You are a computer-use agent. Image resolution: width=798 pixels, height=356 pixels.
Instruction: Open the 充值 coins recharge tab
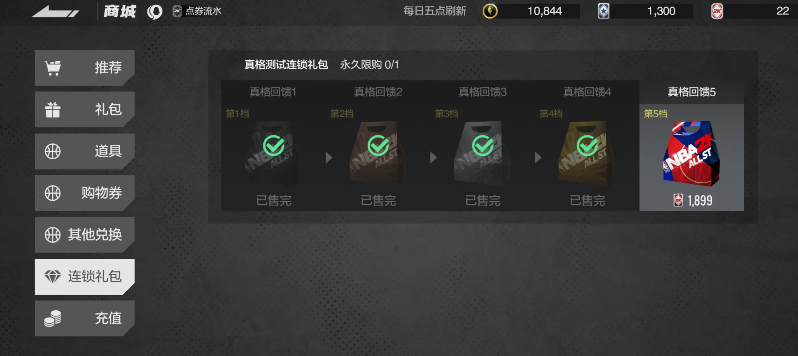(x=85, y=318)
